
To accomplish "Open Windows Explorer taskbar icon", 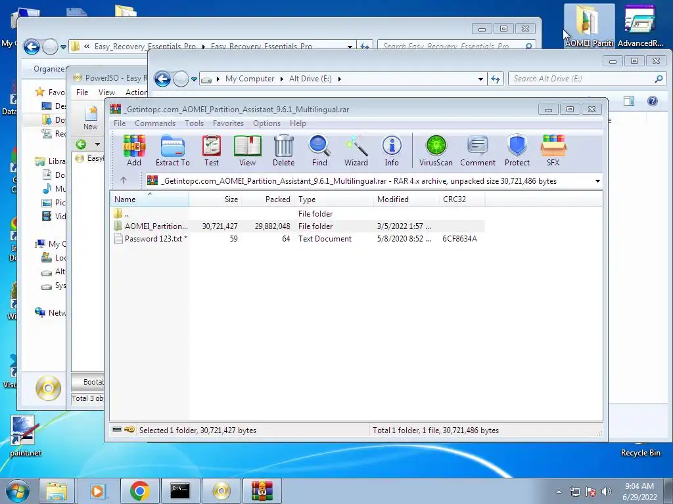I will coord(57,491).
